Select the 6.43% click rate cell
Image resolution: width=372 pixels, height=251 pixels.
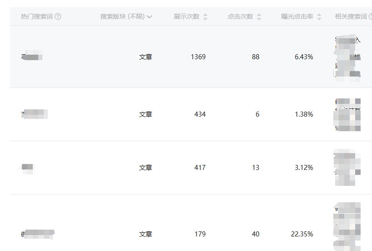coord(304,57)
